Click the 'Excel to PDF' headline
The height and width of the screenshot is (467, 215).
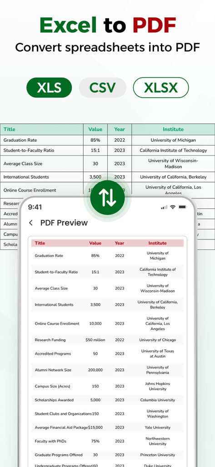[107, 25]
